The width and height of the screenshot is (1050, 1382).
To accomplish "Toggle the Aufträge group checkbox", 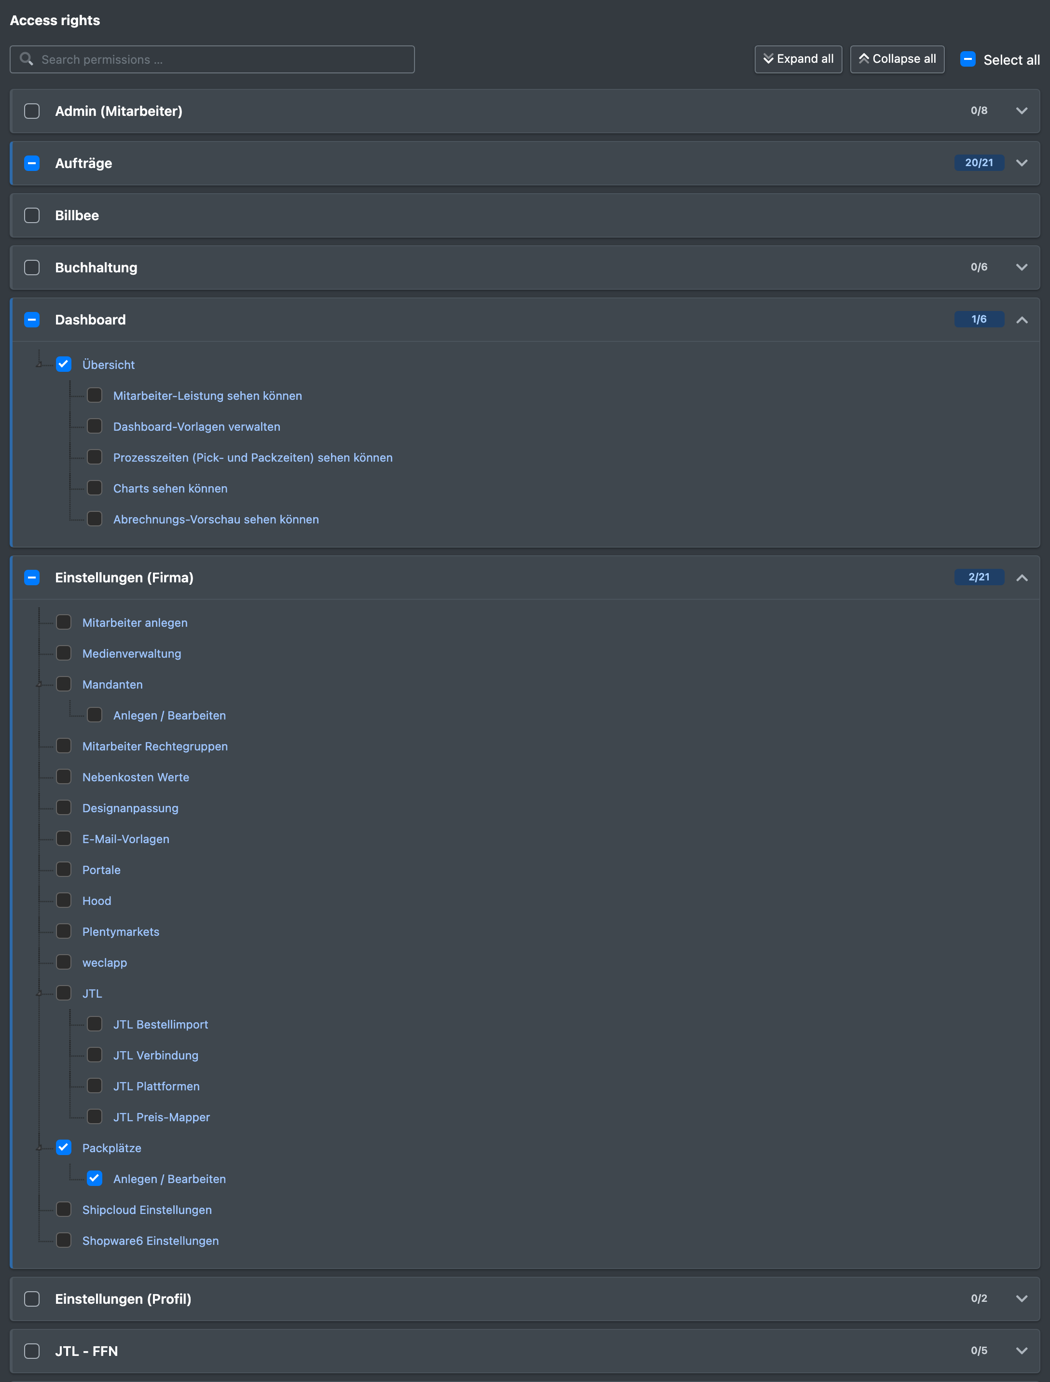I will click(x=32, y=163).
